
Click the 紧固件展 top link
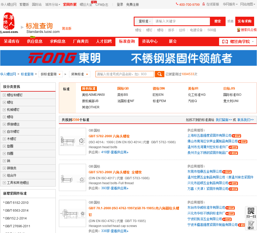pos(70,5)
